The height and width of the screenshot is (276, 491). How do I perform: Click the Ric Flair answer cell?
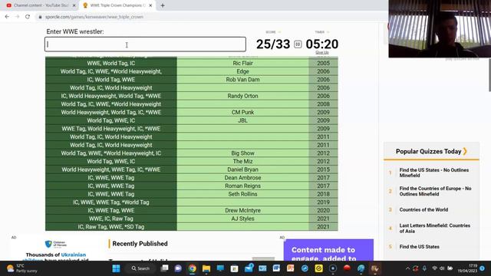tap(242, 63)
